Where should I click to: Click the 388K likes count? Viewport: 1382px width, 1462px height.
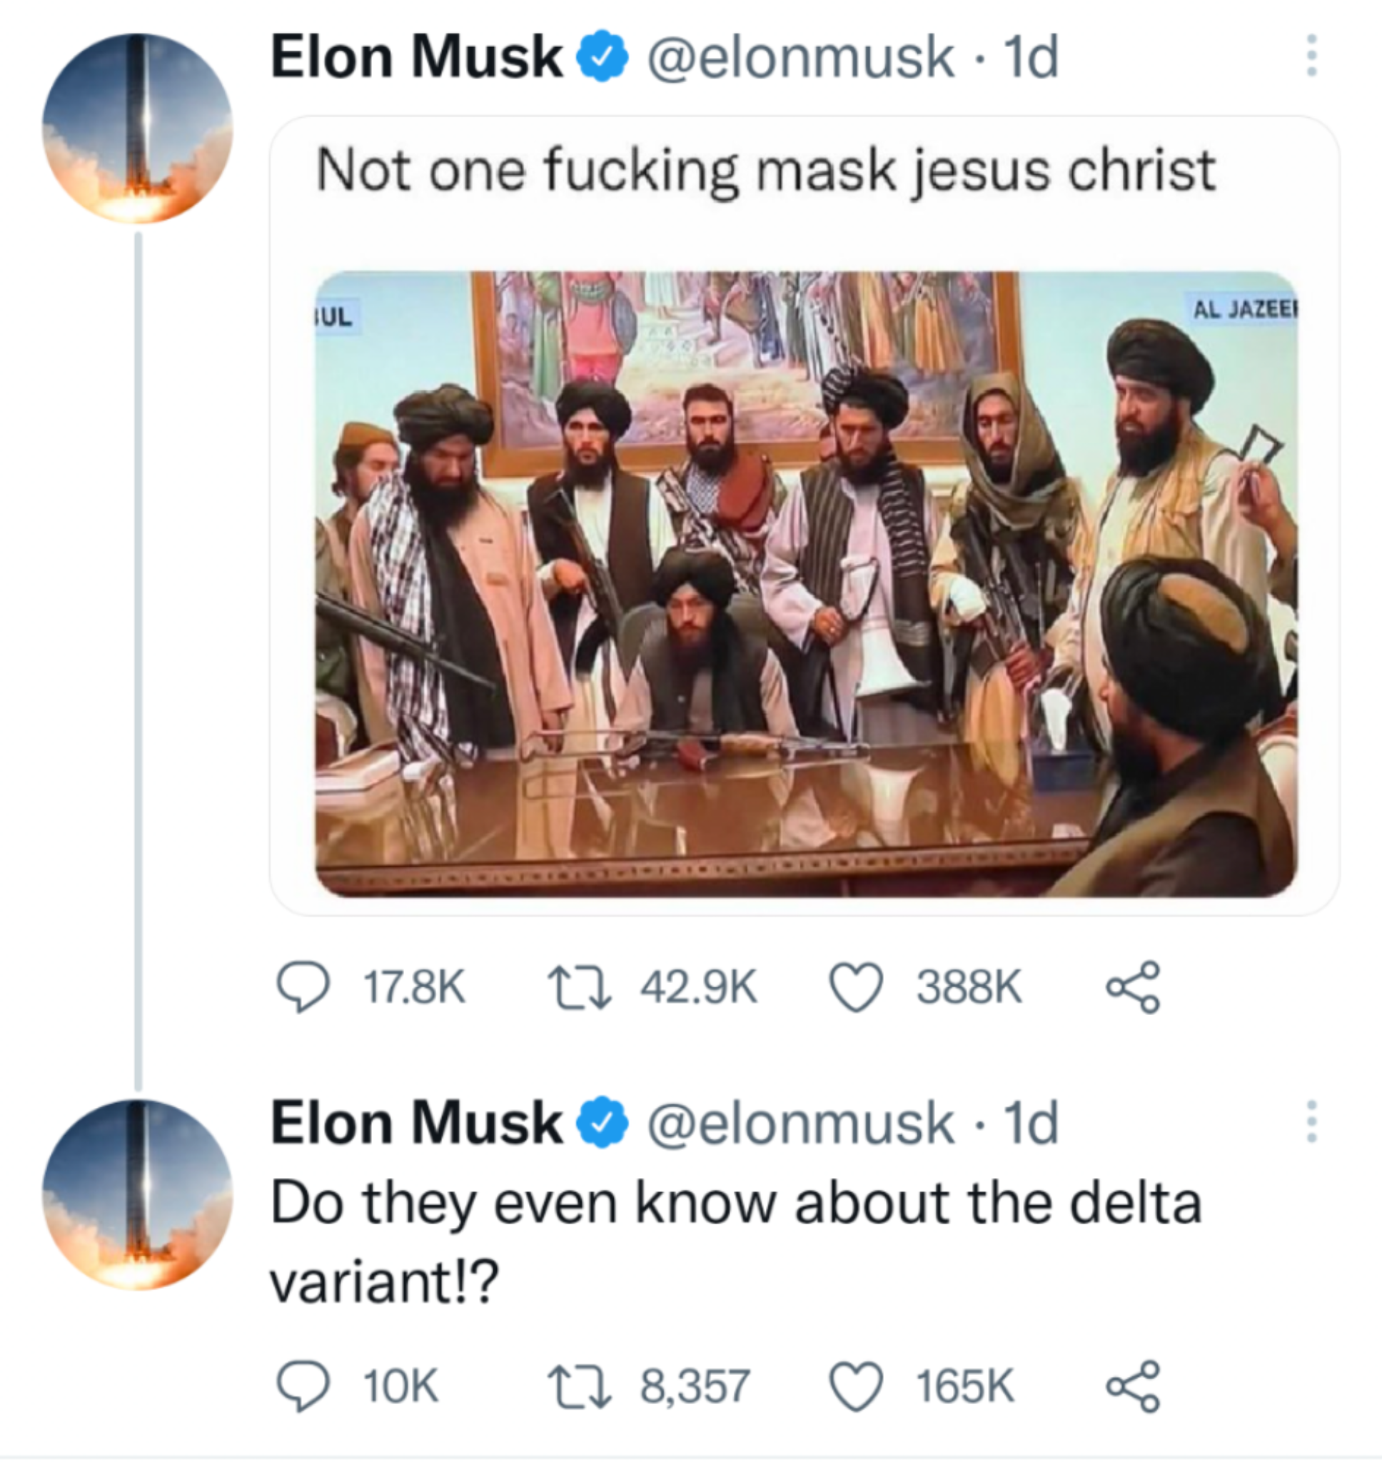968,987
